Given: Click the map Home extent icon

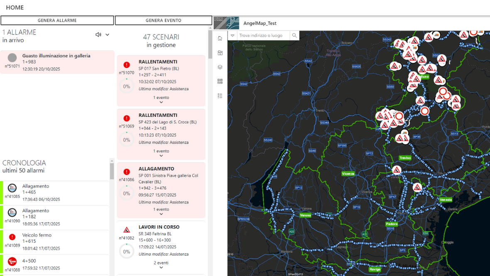Looking at the screenshot, I should (220, 38).
